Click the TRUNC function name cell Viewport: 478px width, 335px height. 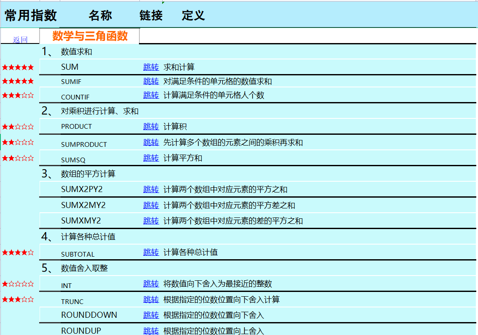coord(72,301)
